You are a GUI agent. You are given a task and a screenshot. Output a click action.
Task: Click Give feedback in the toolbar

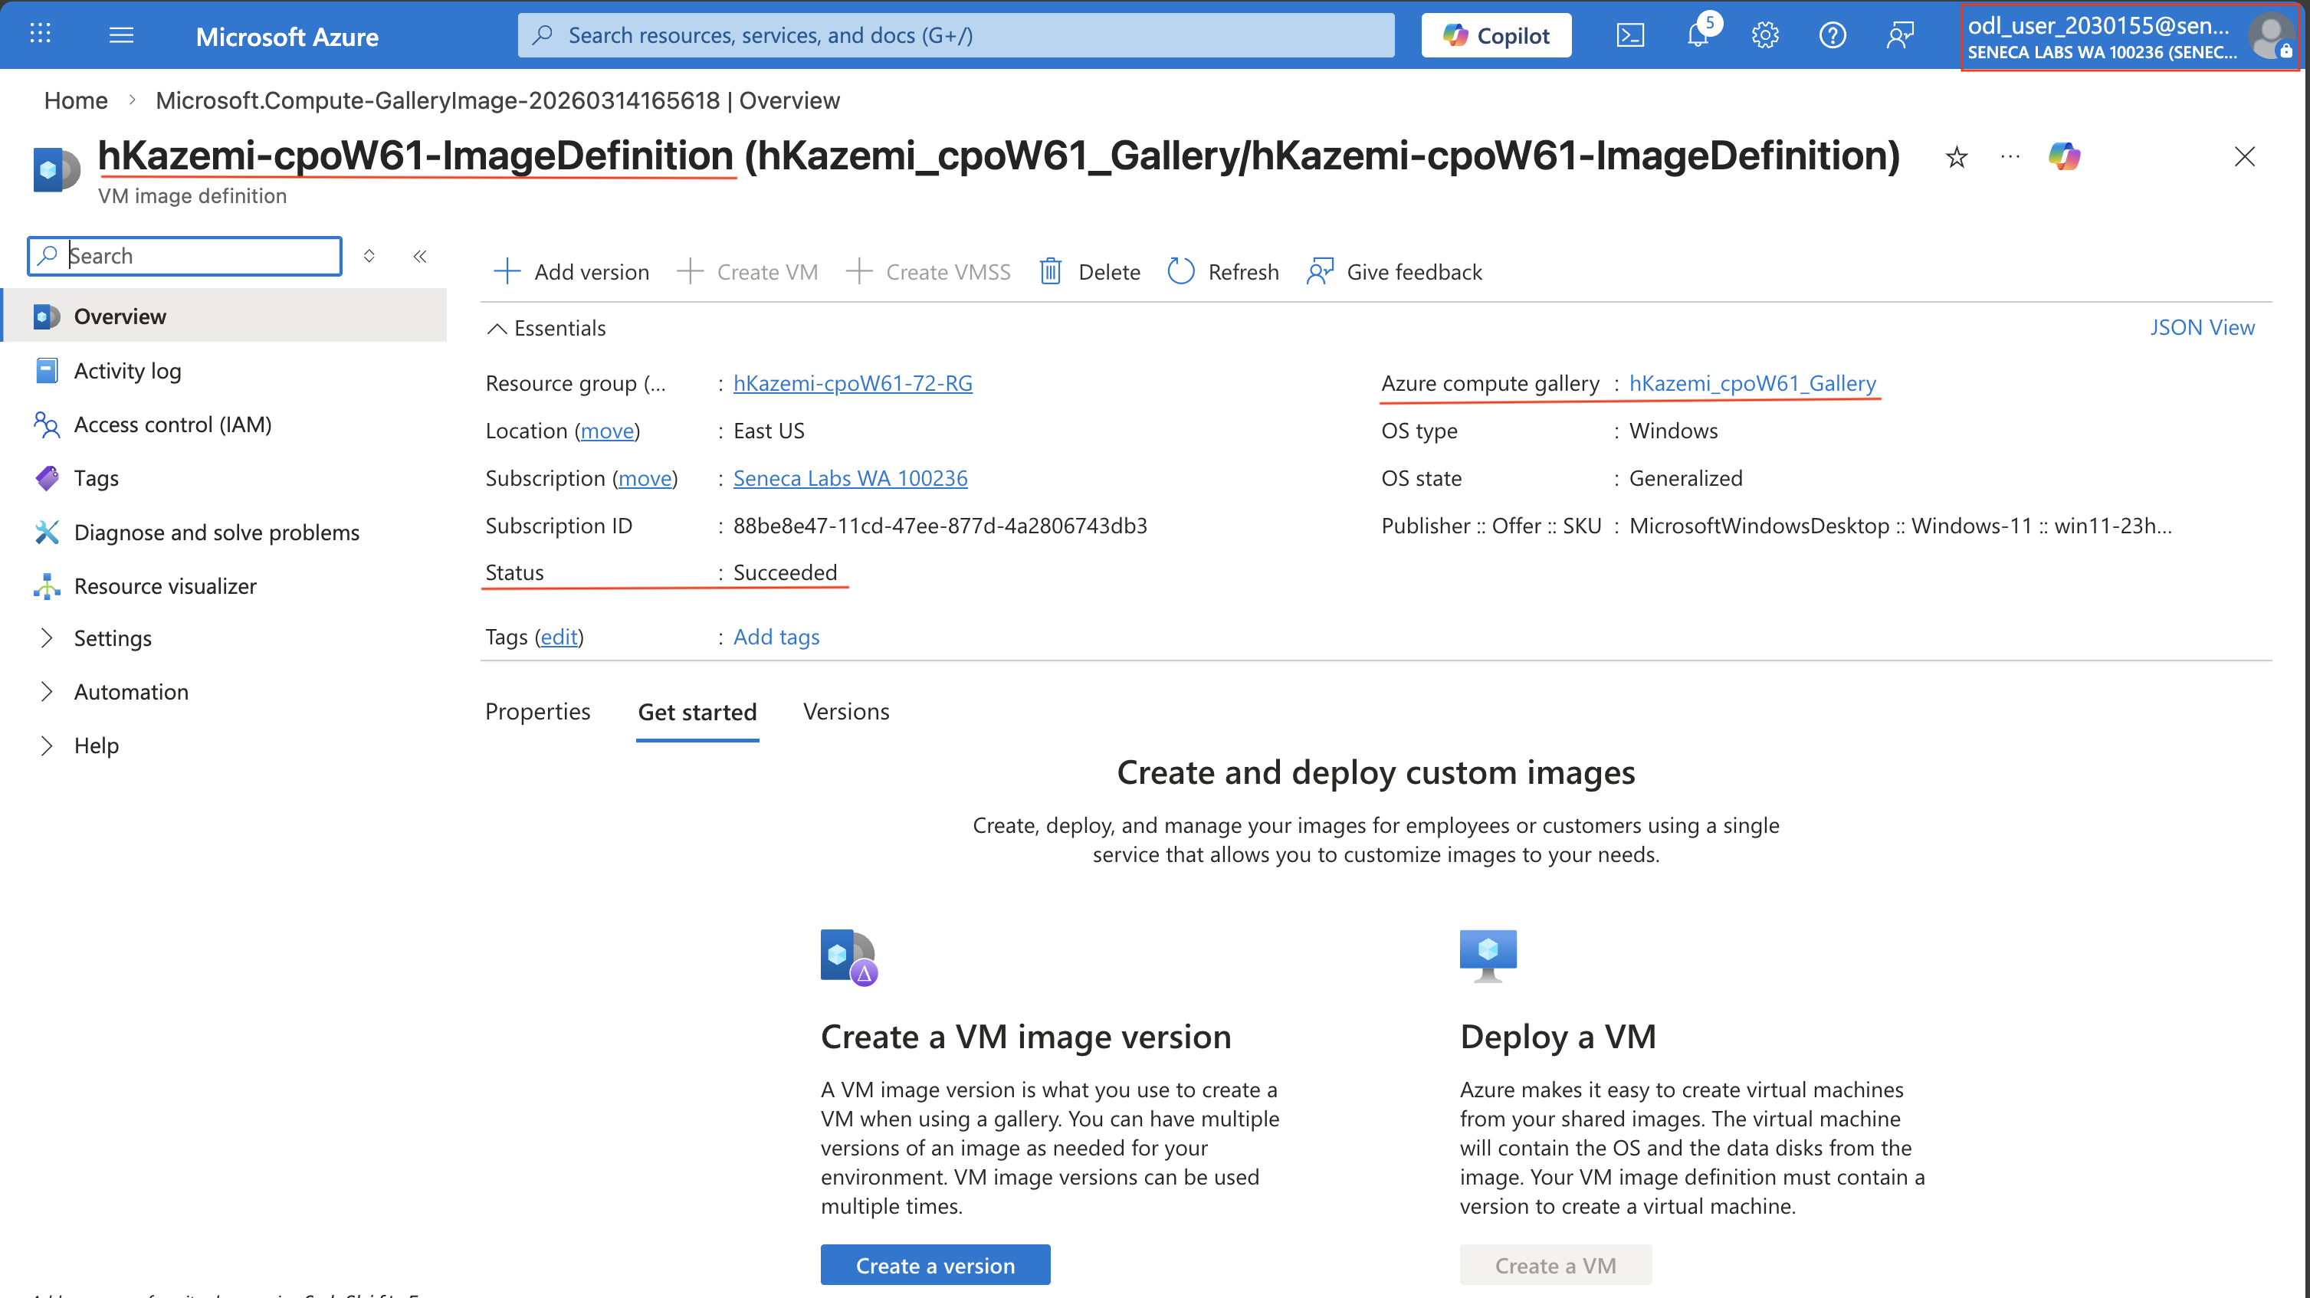click(x=1394, y=271)
